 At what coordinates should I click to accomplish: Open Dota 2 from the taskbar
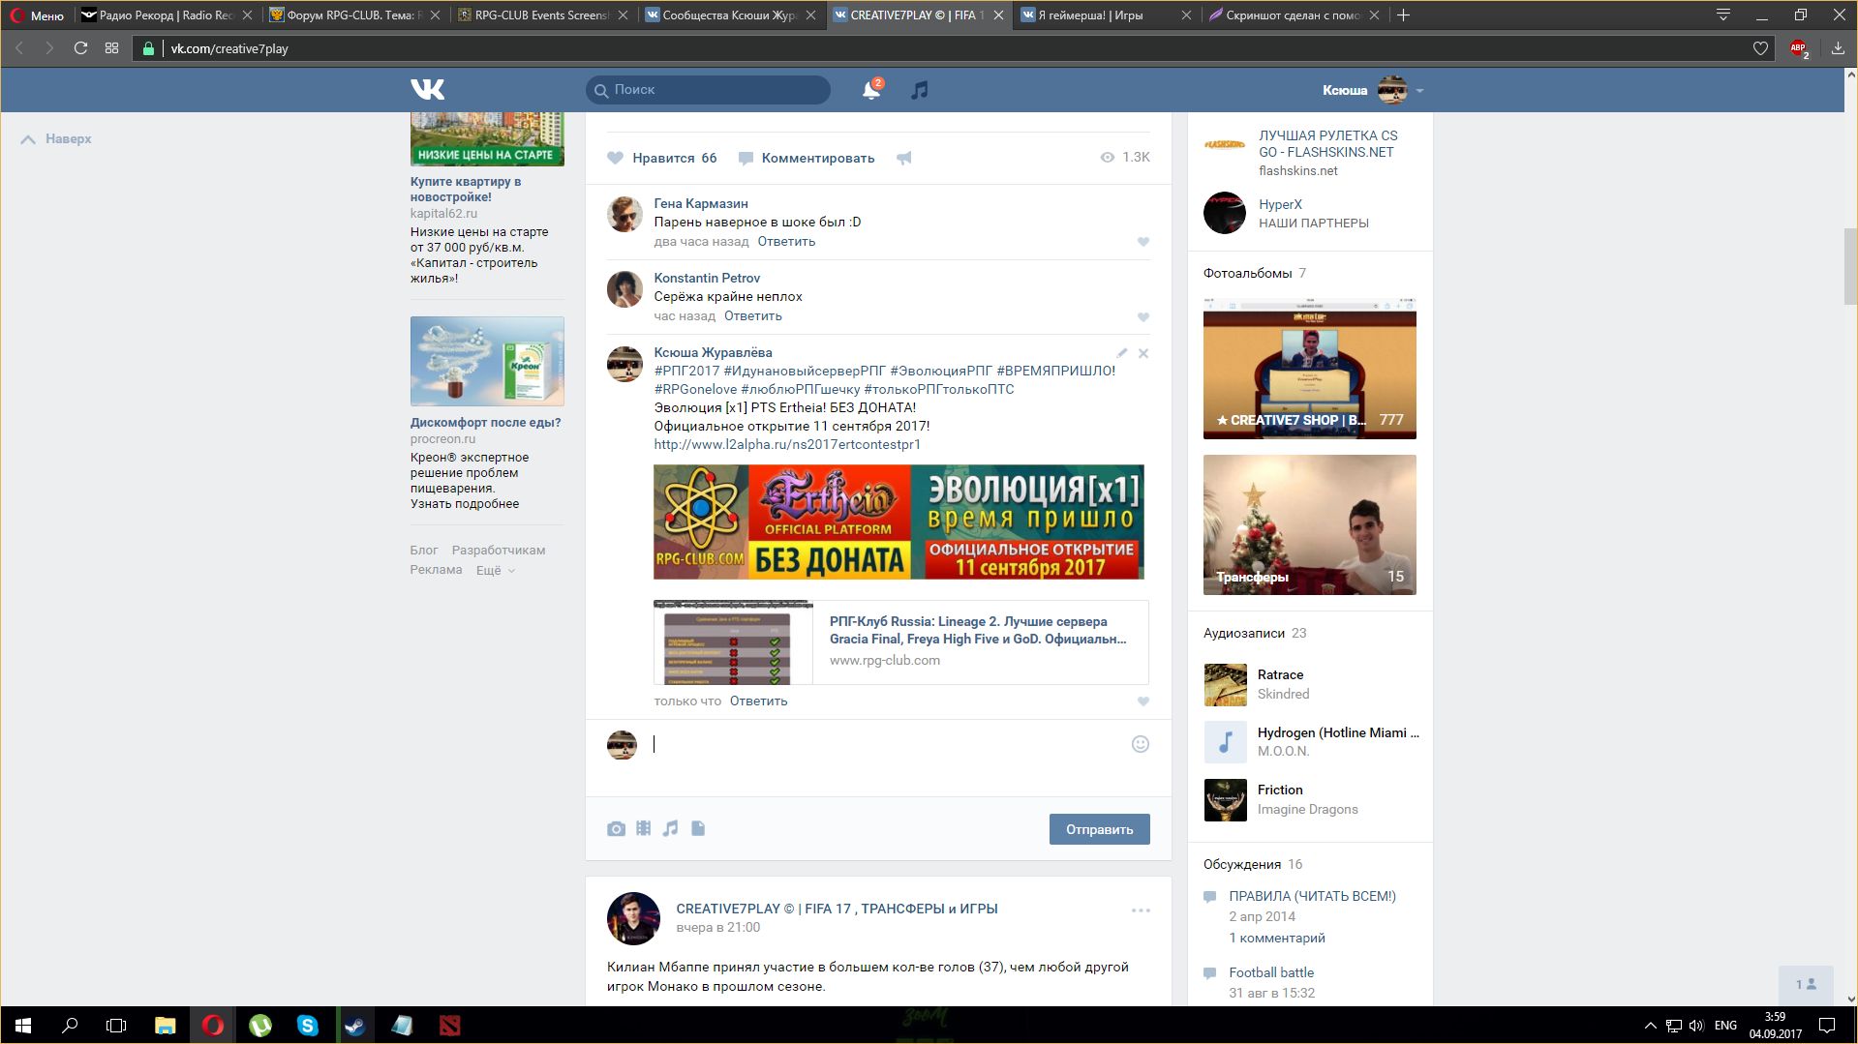point(449,1026)
